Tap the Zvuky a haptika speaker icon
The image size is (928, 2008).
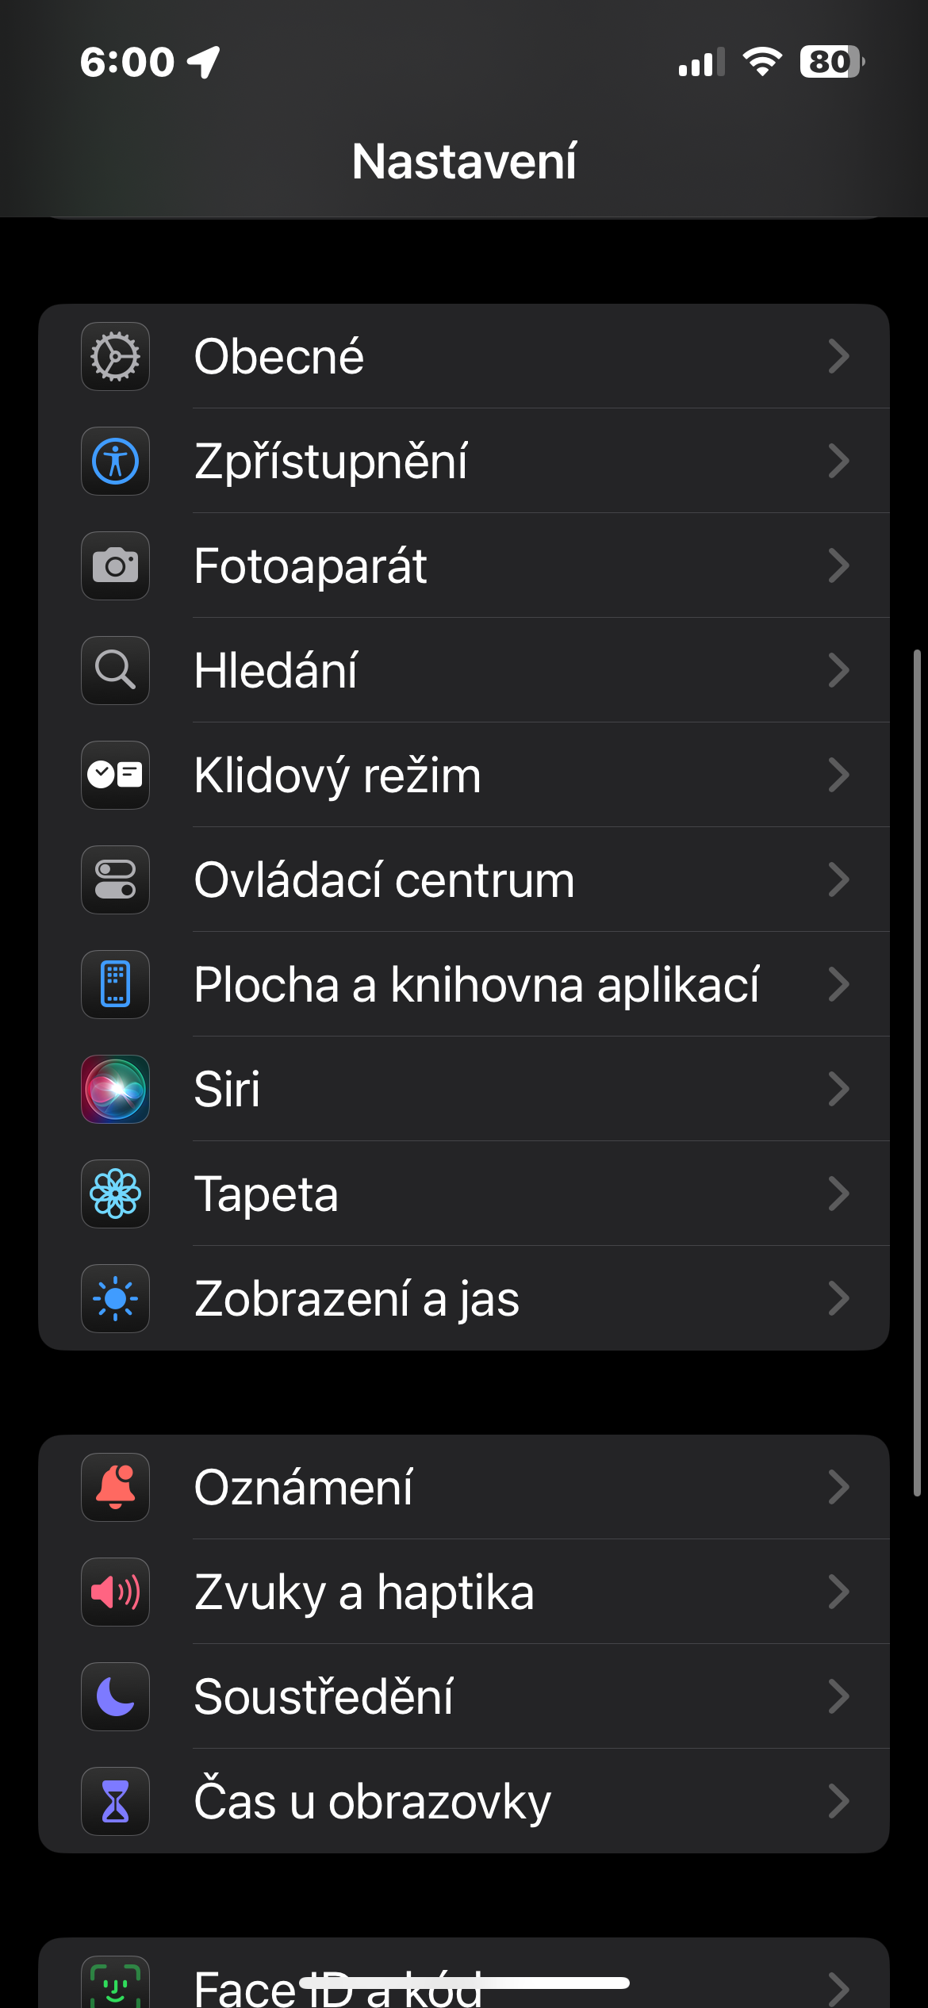pos(116,1592)
